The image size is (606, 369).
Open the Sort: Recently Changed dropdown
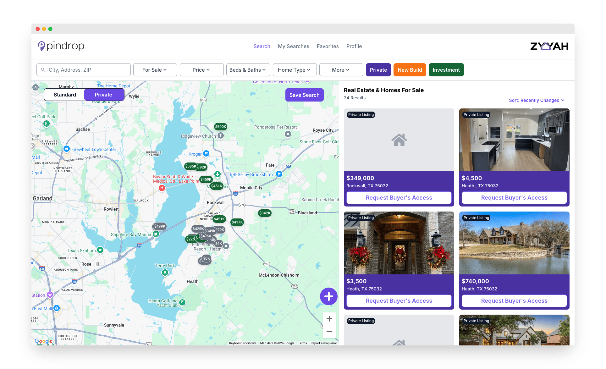tap(536, 100)
